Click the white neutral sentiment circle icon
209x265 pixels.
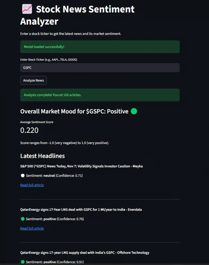[23, 176]
